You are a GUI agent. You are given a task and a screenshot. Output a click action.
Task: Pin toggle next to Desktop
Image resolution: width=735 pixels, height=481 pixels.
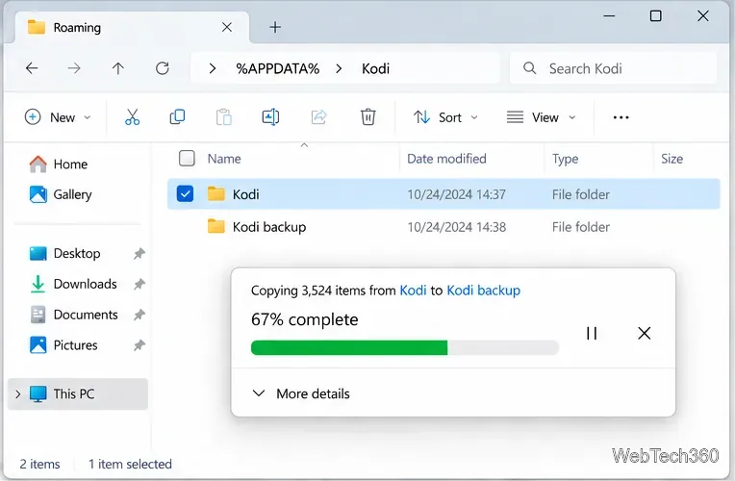coord(139,254)
